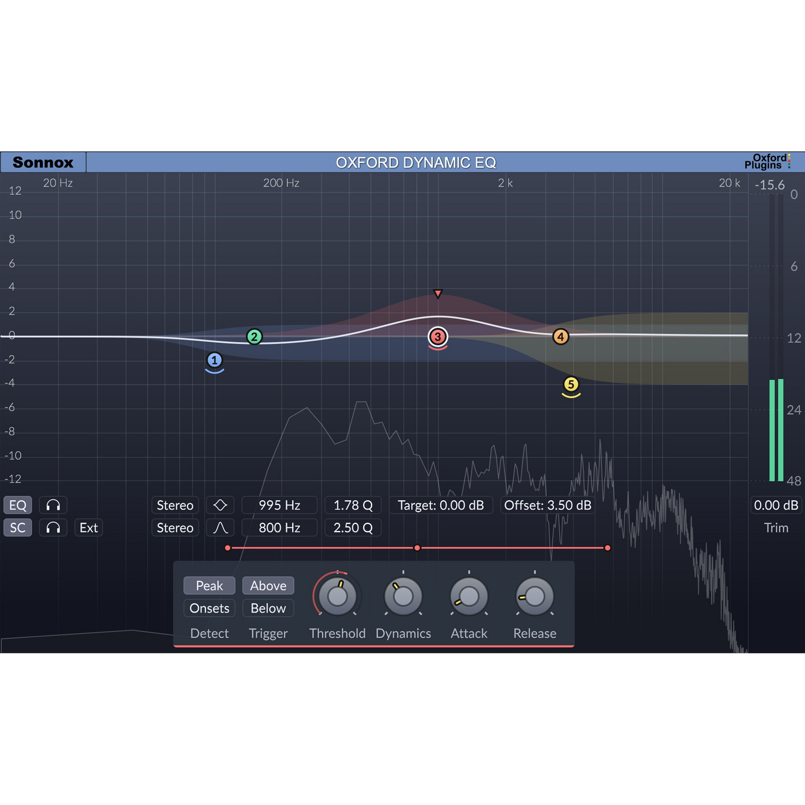Click the SC bandpass filter shape icon
The image size is (805, 805).
click(x=220, y=527)
